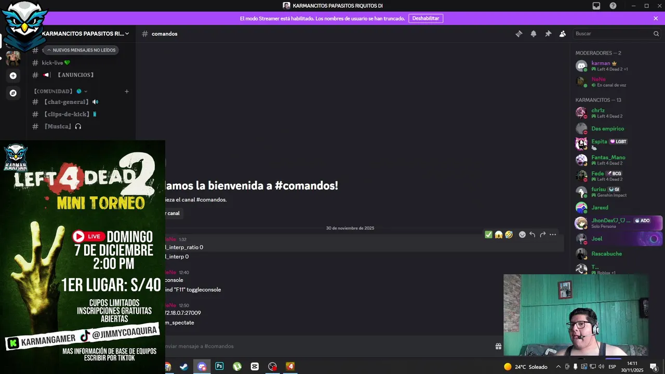The height and width of the screenshot is (374, 665).
Task: Open Left 4 Dead 2 taskbar icon
Action: pos(290,366)
